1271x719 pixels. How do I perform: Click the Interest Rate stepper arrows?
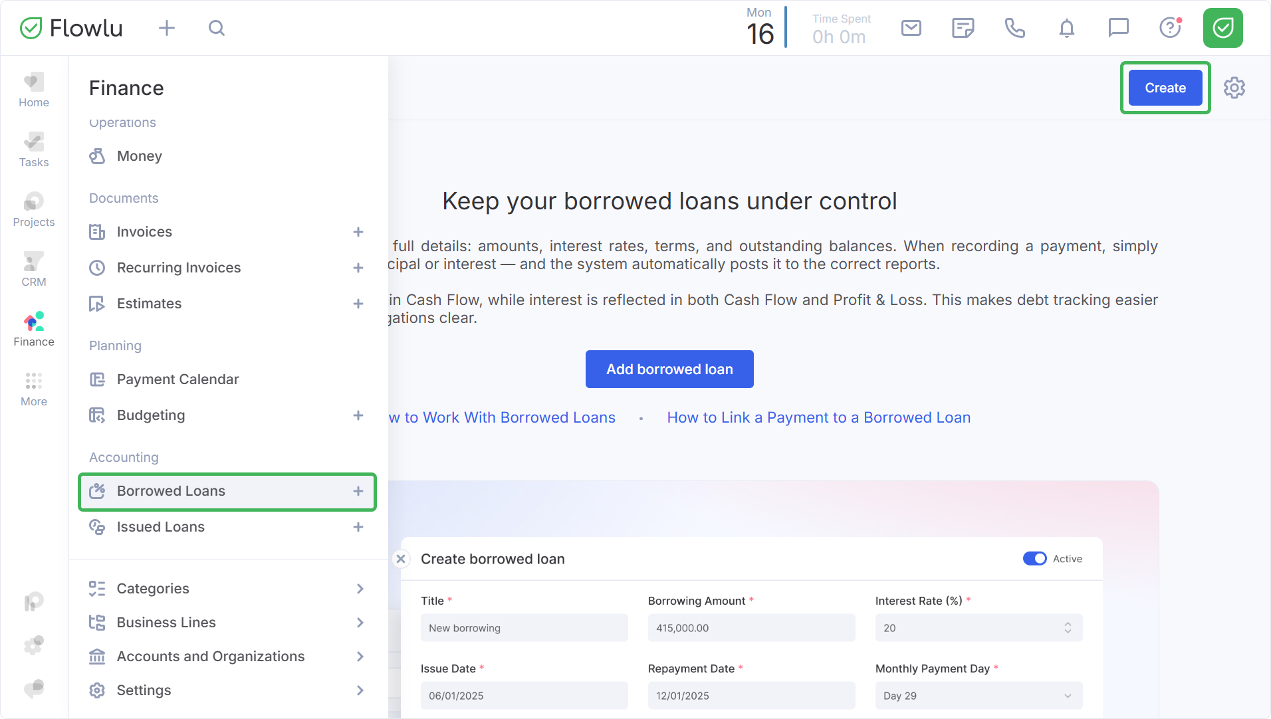[1068, 628]
